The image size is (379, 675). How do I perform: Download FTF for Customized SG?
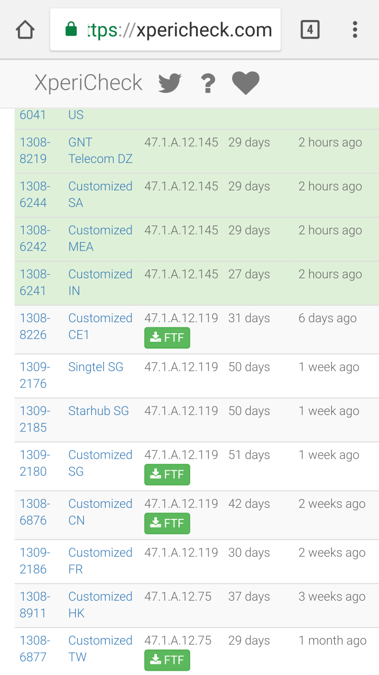167,475
